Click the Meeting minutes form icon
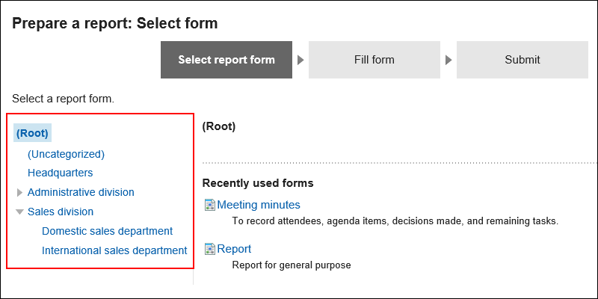This screenshot has height=299, width=598. (210, 205)
